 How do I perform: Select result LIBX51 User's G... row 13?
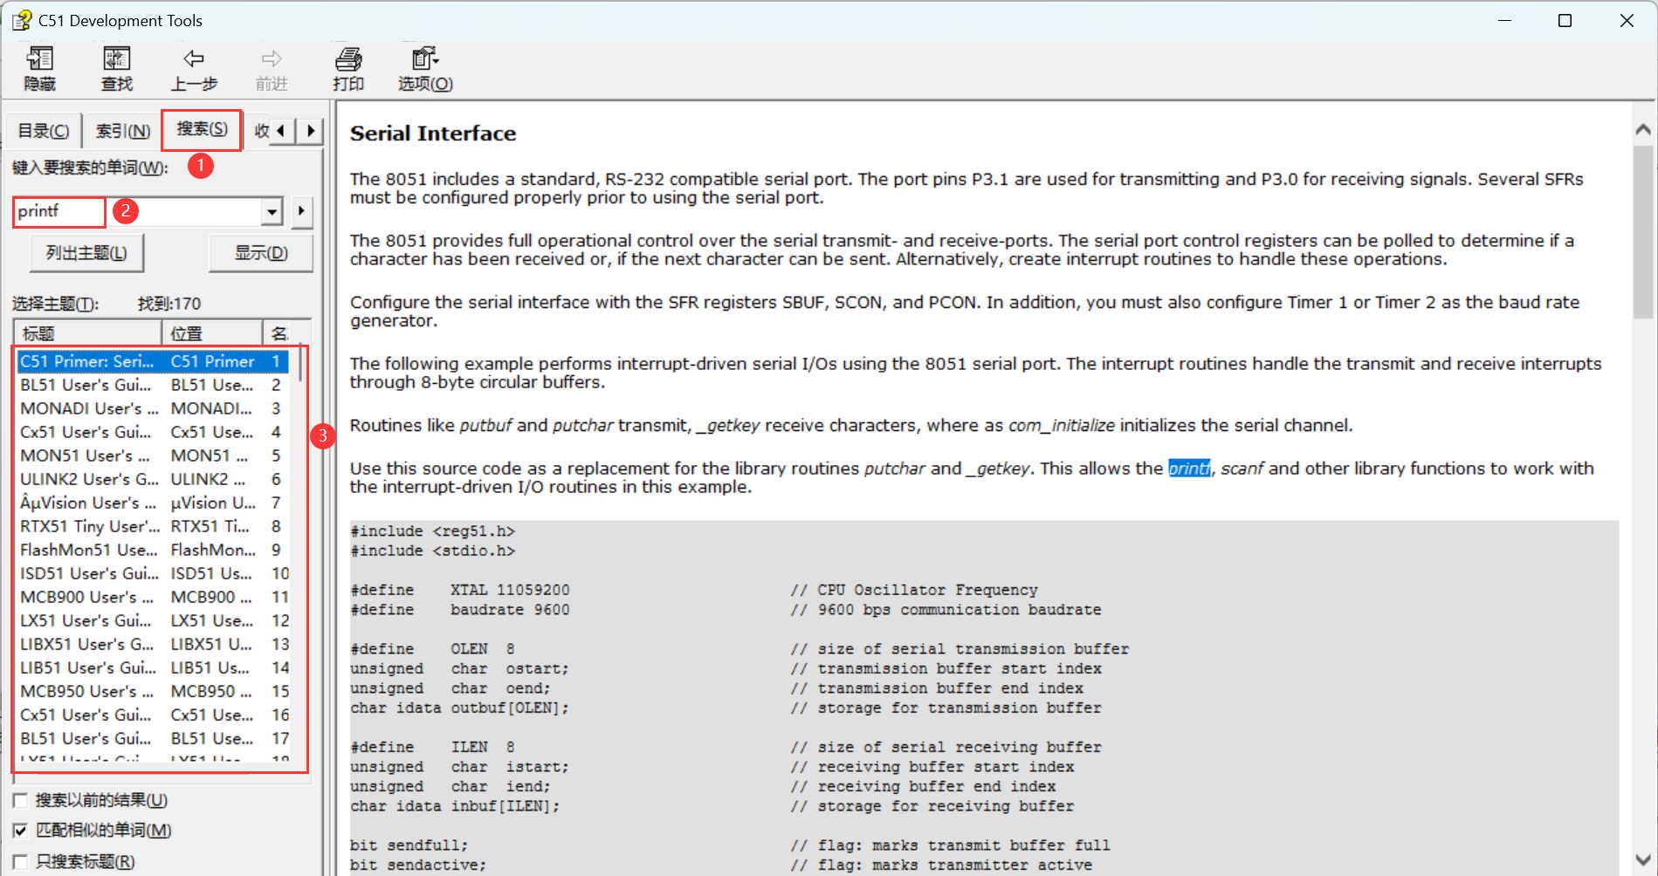pyautogui.click(x=153, y=644)
